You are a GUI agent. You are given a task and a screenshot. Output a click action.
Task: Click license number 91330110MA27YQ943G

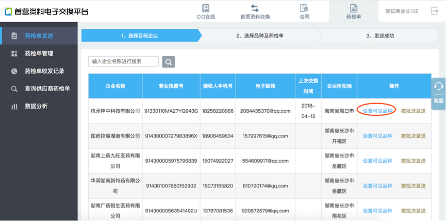(171, 111)
